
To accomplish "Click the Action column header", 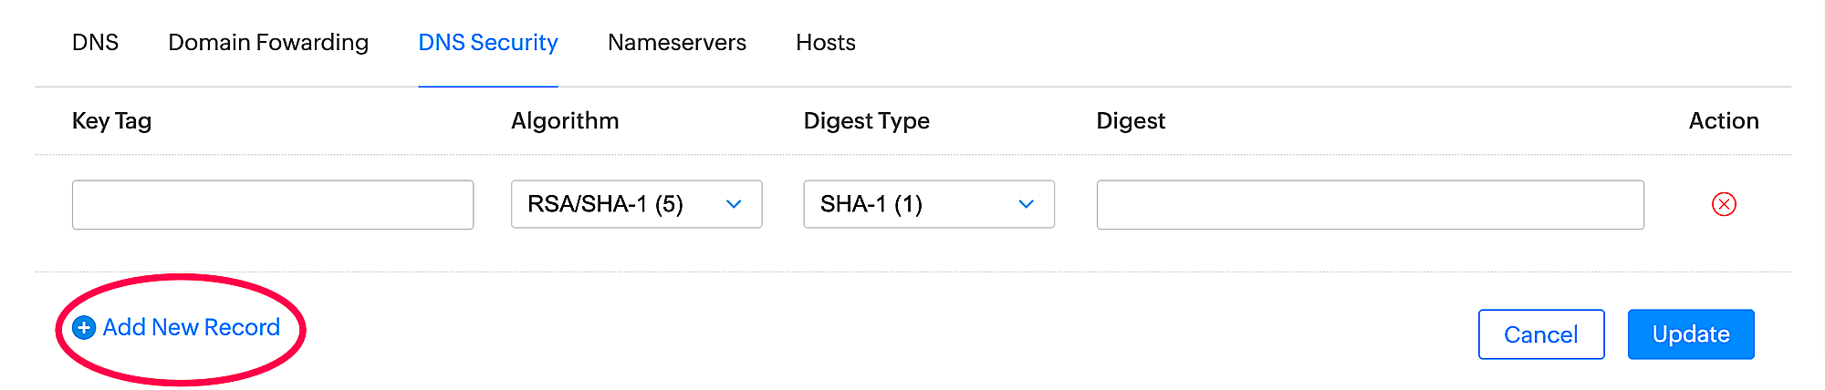I will click(x=1724, y=121).
